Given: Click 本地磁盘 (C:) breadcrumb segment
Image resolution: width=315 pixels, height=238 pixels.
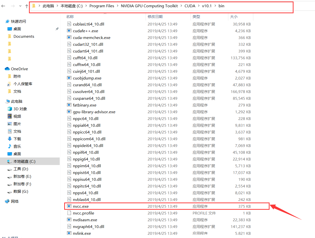Looking at the screenshot, I should 71,6.
